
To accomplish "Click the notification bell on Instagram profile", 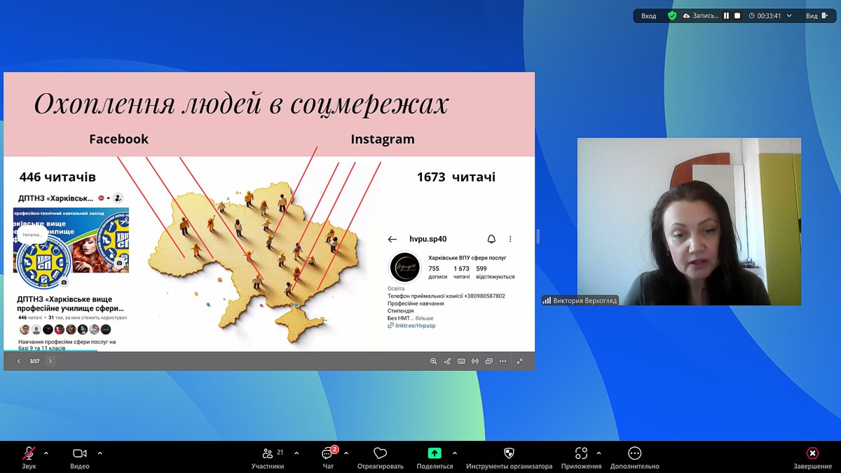I will [x=491, y=239].
